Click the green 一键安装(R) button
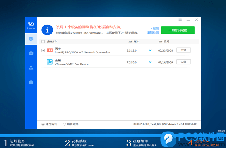This screenshot has width=226, height=148. [178, 30]
